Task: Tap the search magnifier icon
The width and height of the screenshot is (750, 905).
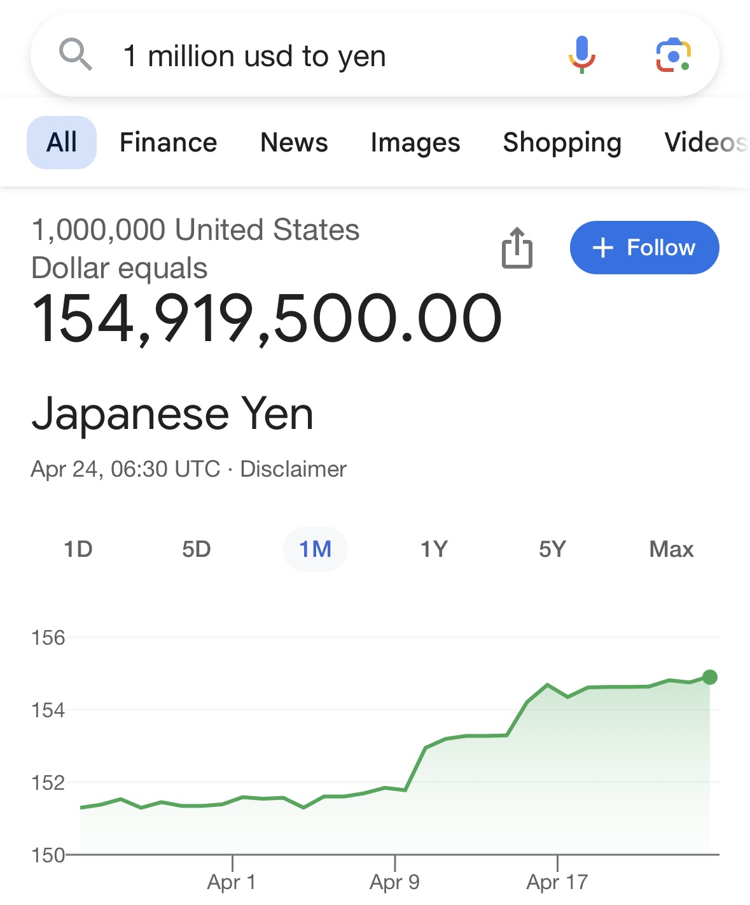Action: 76,55
